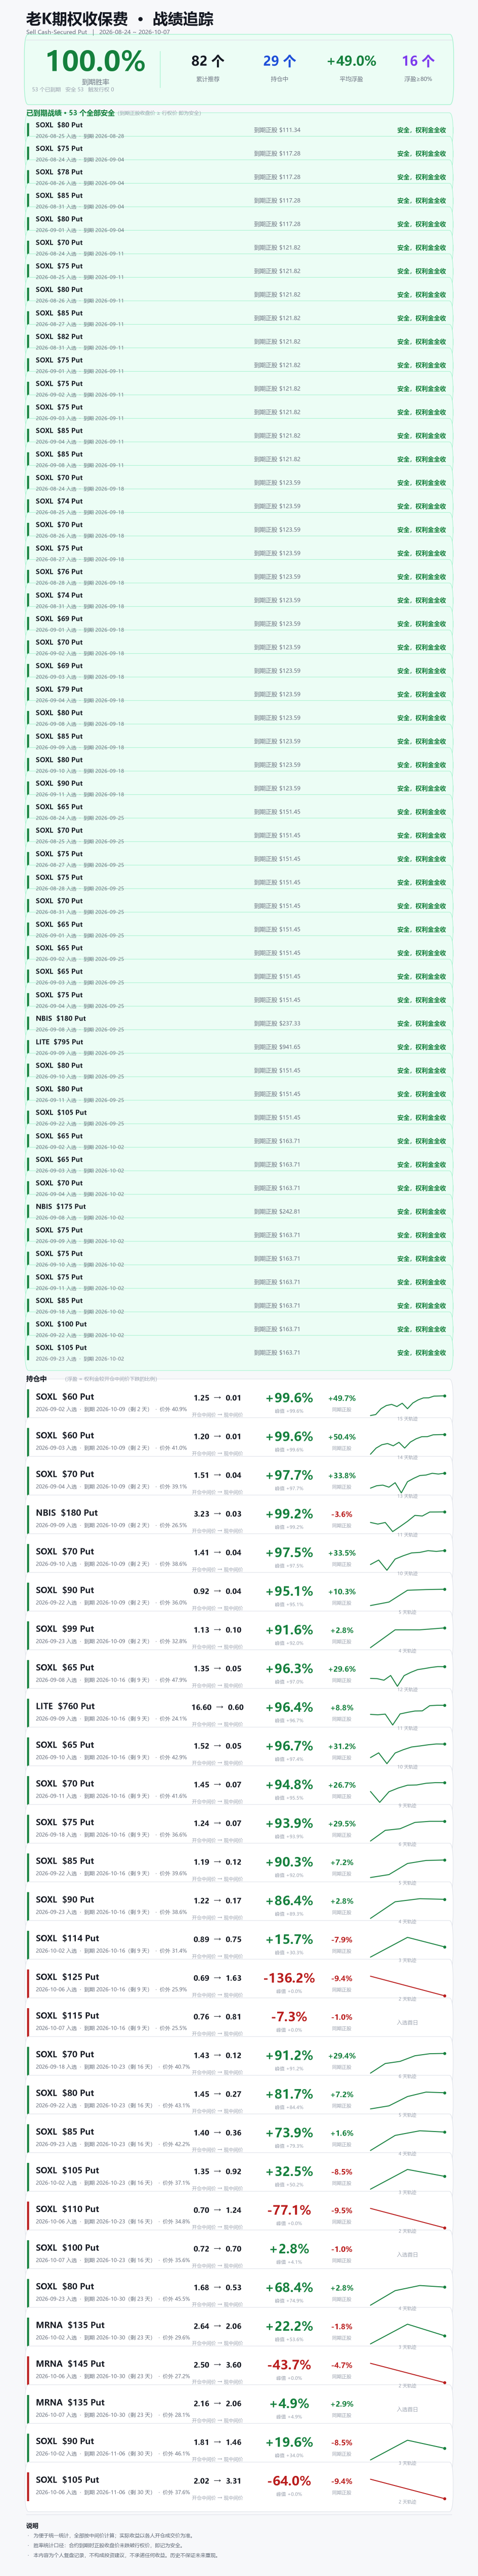Click the premium change 3.23 → 0.03
The width and height of the screenshot is (478, 2576).
(217, 1514)
